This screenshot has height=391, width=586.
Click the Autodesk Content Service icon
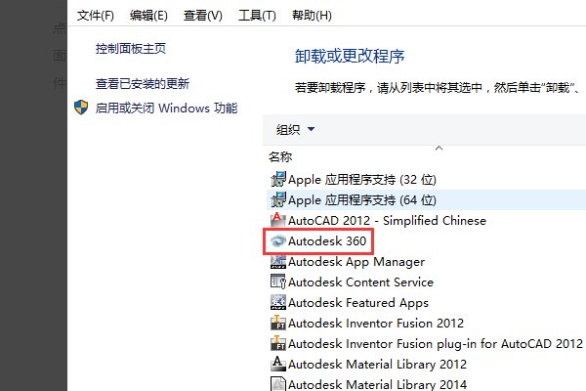point(278,282)
